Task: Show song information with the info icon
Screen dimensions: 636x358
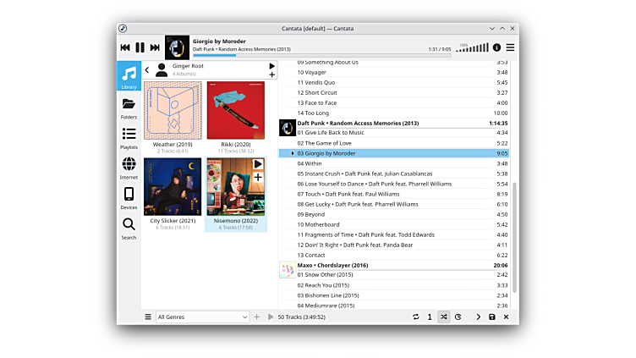Action: (x=496, y=48)
